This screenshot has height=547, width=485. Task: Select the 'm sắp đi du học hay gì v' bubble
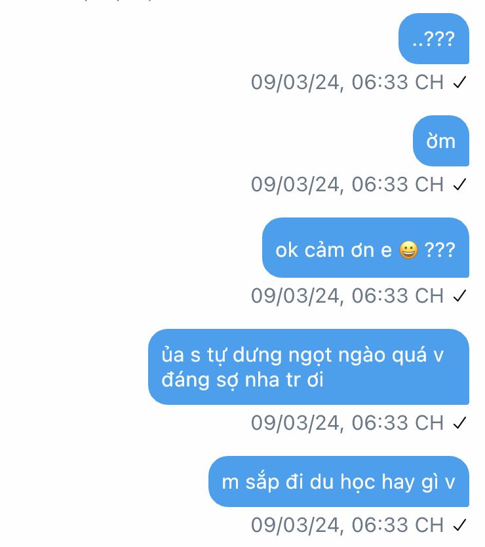click(339, 481)
